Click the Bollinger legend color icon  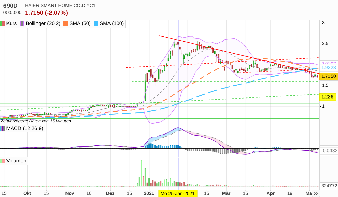[22, 23]
